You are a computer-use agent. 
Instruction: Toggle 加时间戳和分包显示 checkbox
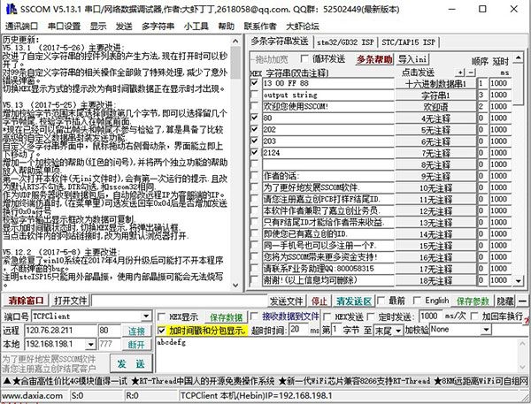[x=162, y=331]
